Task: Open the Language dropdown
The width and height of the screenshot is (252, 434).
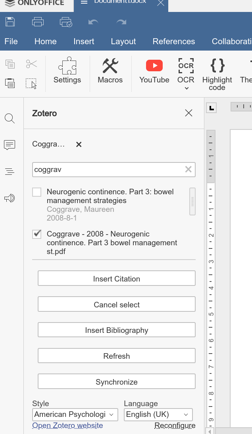Action: point(158,414)
